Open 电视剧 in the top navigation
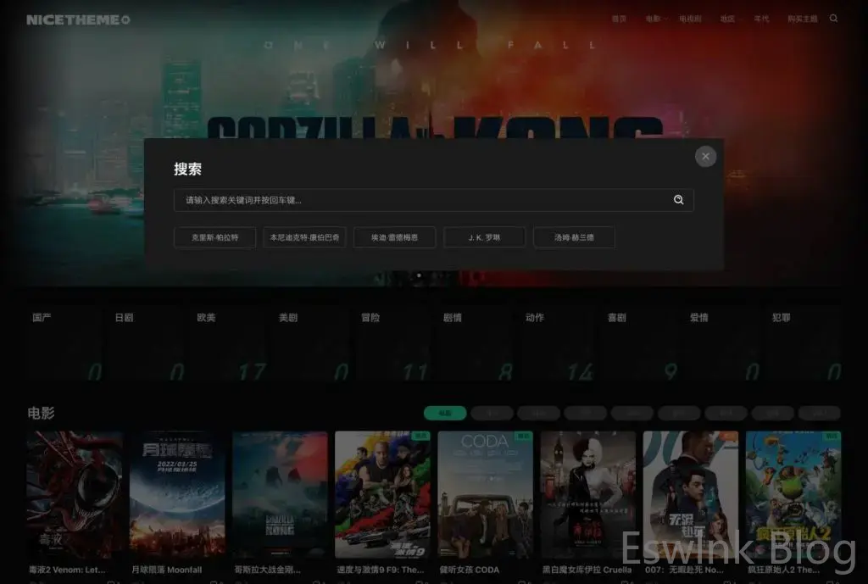The height and width of the screenshot is (584, 868). [x=690, y=19]
